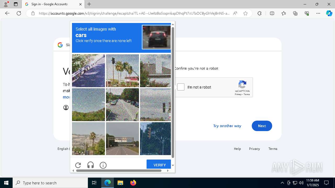Get an audio challenge via headphones icon
335x188 pixels.
91,165
